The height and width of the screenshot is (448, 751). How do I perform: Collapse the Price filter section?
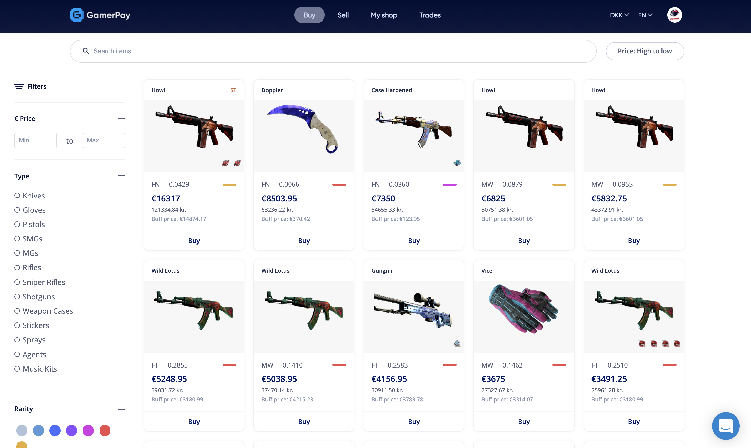[121, 118]
